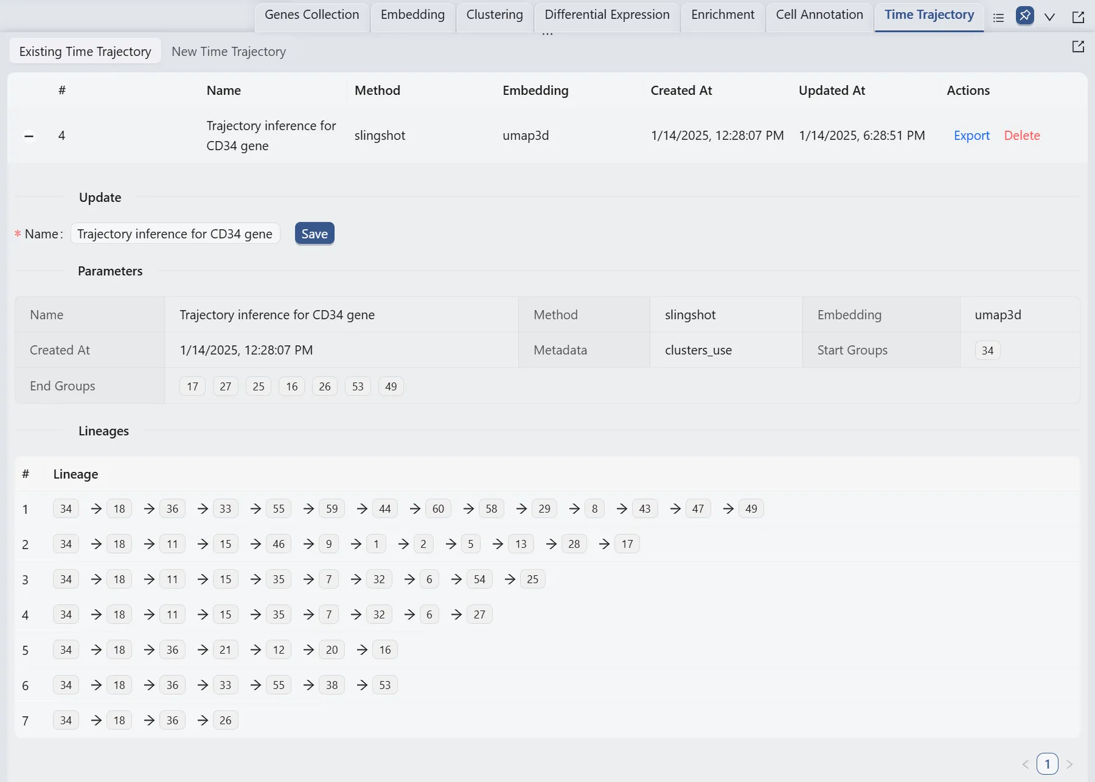Click start group tag 34 in Parameters
This screenshot has width=1095, height=782.
pos(987,351)
